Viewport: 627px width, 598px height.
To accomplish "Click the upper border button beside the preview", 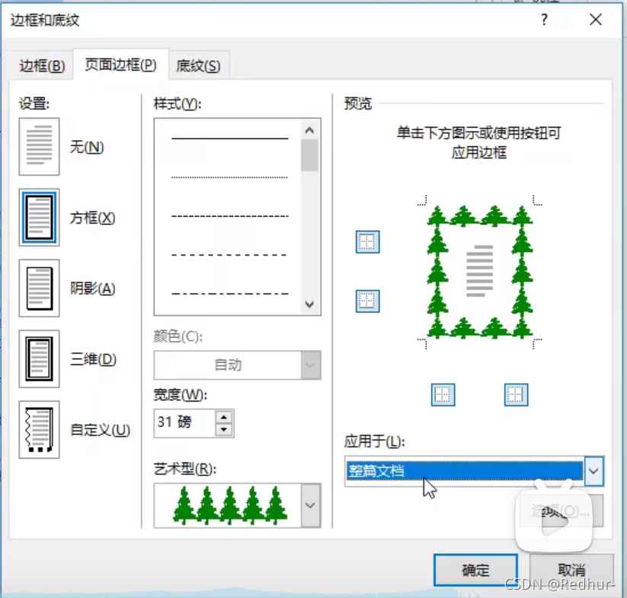I will (x=366, y=241).
